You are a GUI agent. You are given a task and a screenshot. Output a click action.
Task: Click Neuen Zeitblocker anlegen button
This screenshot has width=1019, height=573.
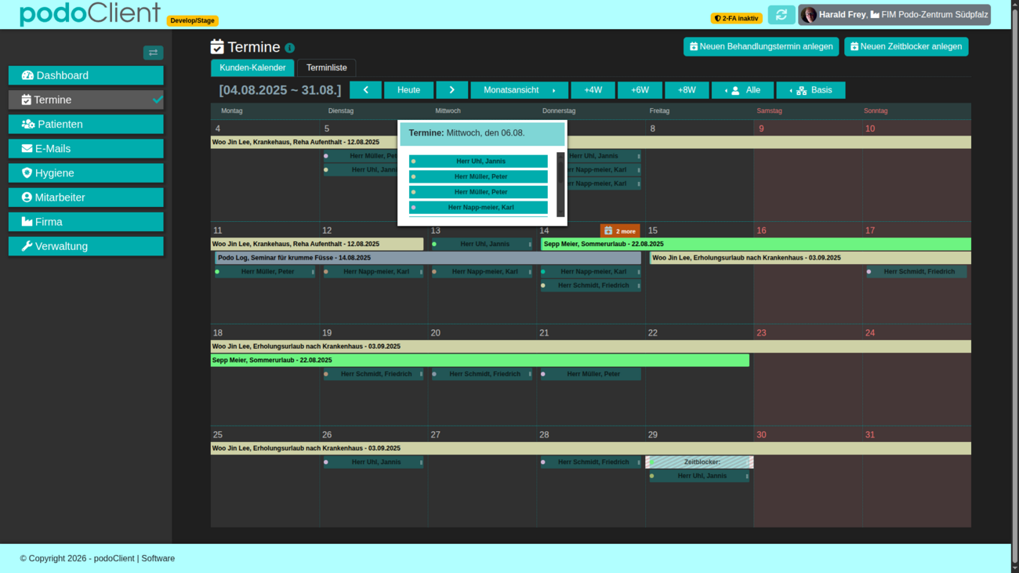(x=905, y=47)
